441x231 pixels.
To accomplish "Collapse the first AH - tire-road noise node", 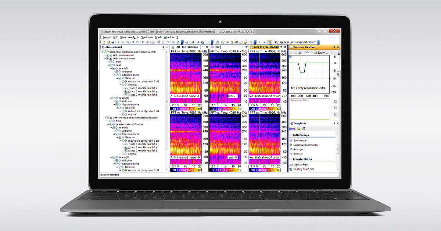I will click(x=105, y=58).
